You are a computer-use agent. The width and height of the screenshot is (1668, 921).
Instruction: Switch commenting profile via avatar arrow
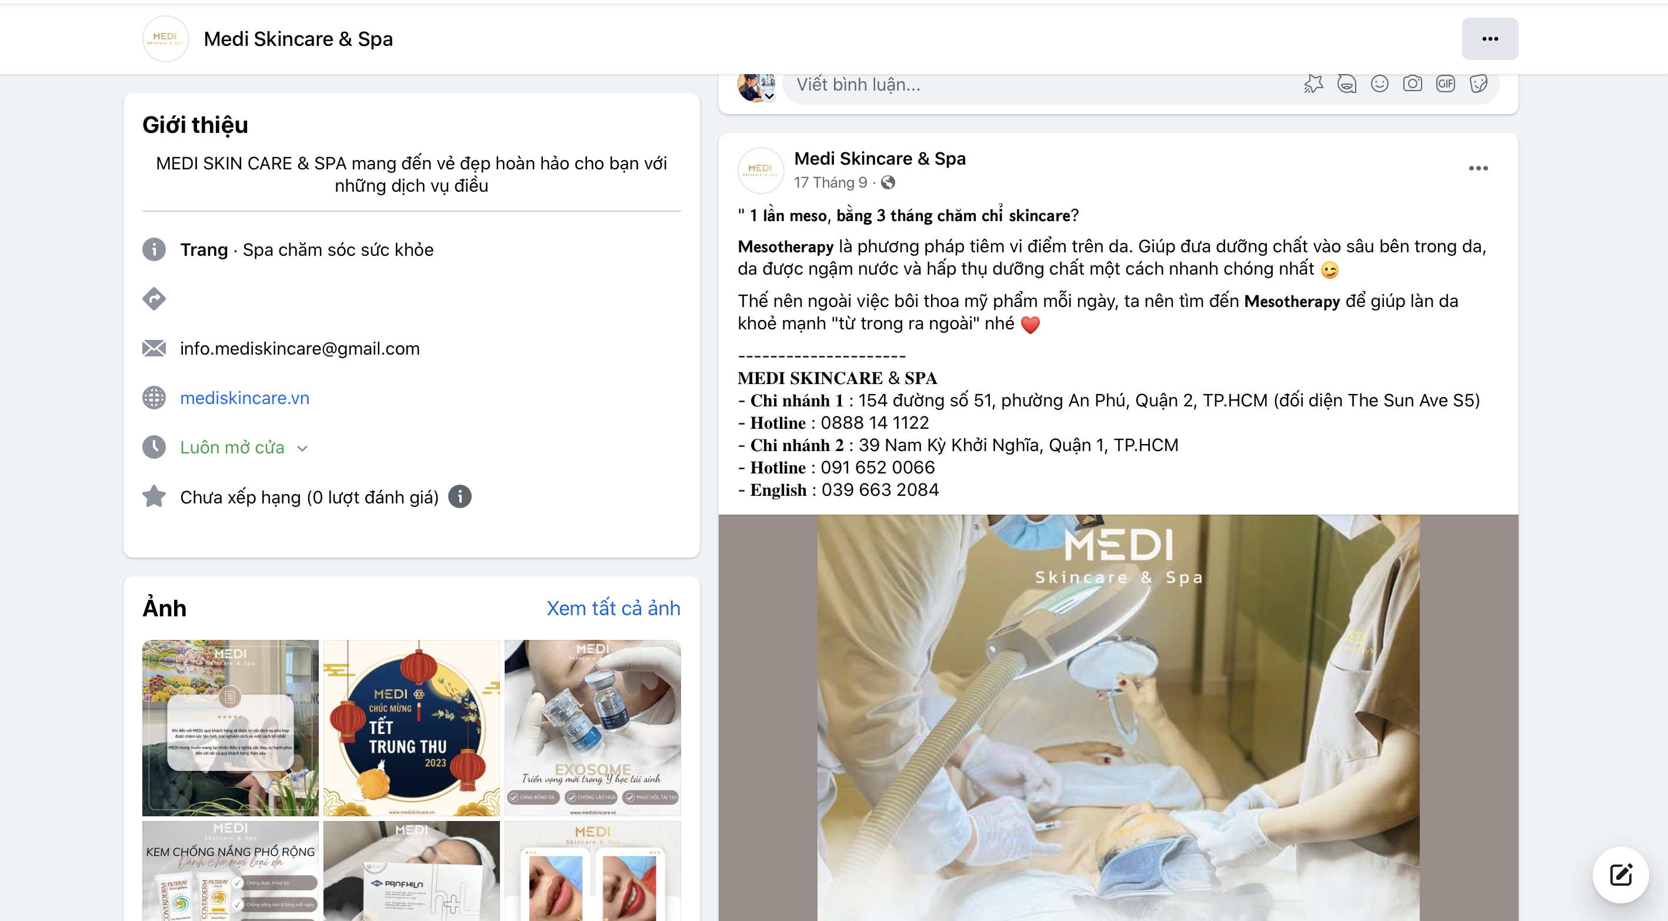coord(769,96)
